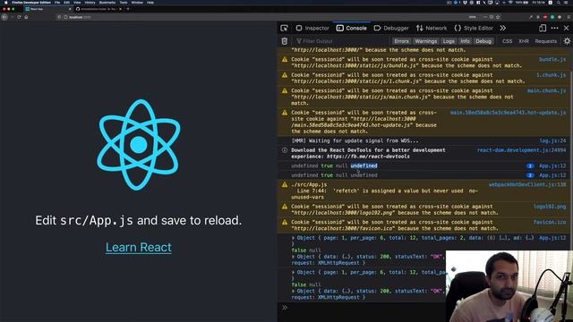This screenshot has height=322, width=573.
Task: Expand the page Object logged beside App.js:12
Action: click(x=293, y=238)
